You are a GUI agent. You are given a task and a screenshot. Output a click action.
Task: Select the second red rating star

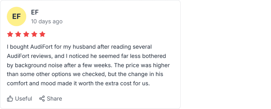(18, 34)
